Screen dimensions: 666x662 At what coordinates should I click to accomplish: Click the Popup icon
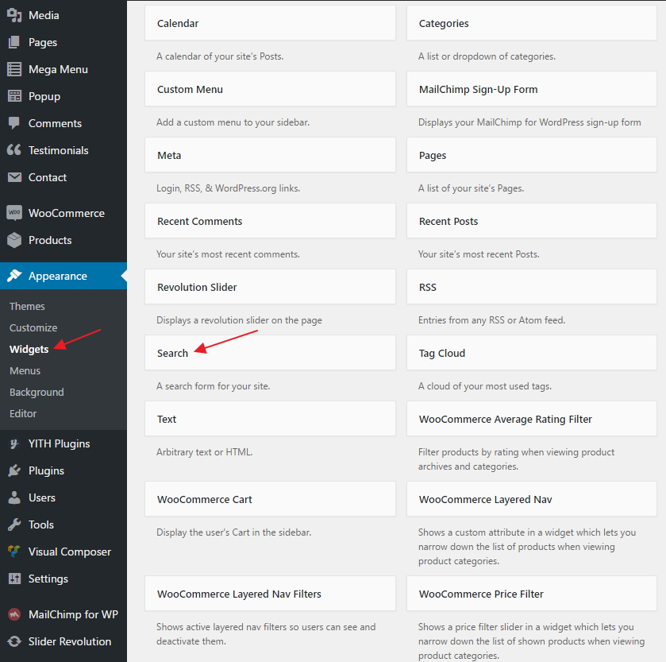coord(14,96)
